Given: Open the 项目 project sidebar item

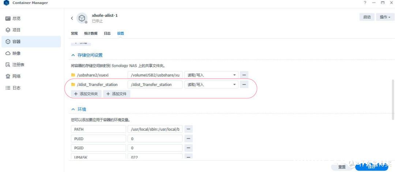Looking at the screenshot, I should tap(16, 30).
